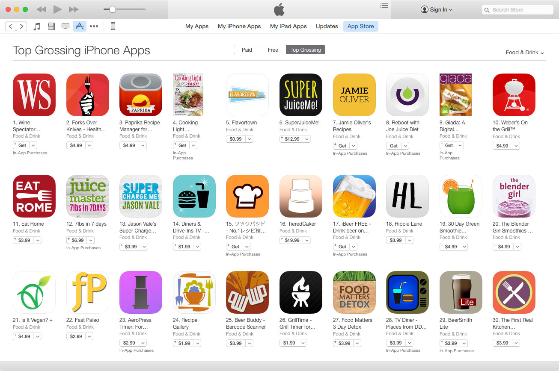Image resolution: width=559 pixels, height=371 pixels.
Task: Open the Jamie Oliver's Recipes title link
Action: [352, 126]
